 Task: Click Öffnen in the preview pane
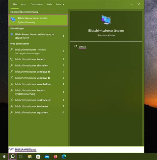[x=82, y=47]
